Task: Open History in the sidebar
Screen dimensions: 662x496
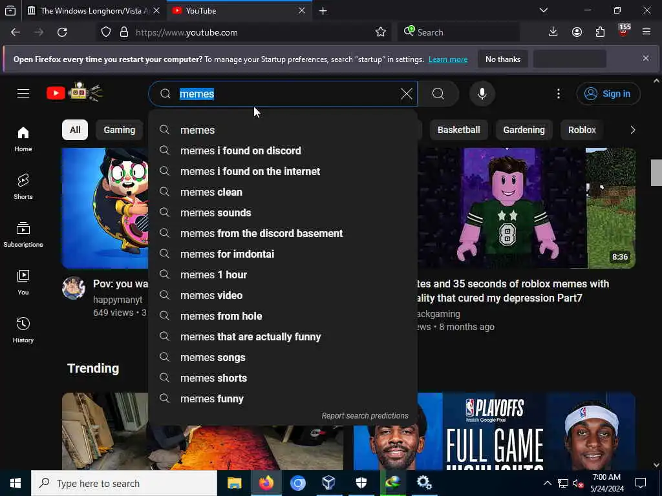Action: point(23,330)
